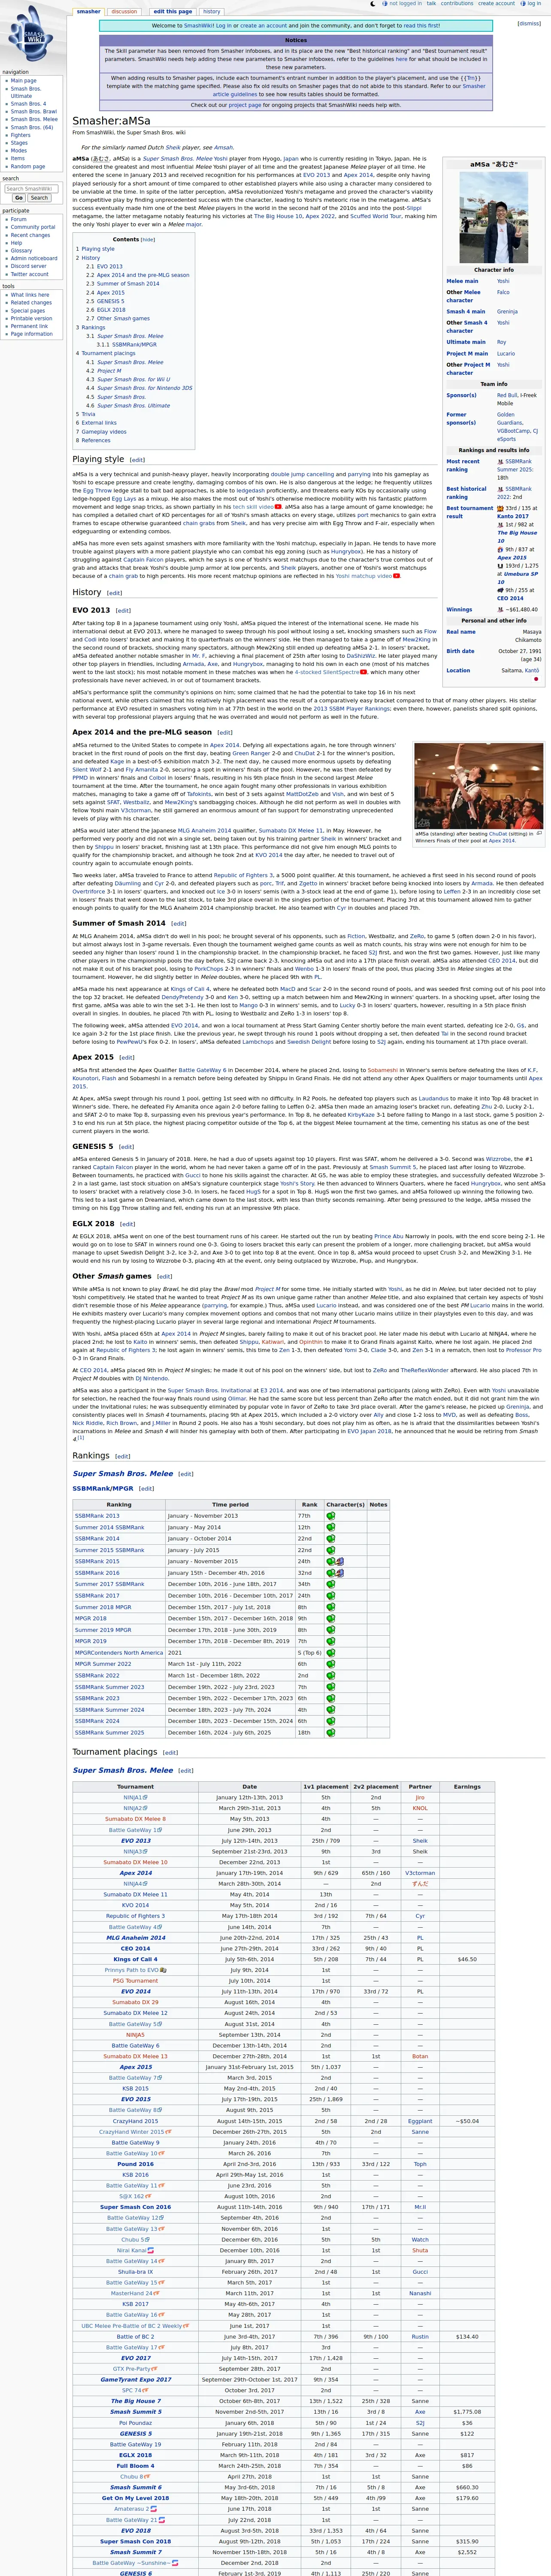
Task: Click the Project M icon beside 9th / 255 result
Action: [x=500, y=590]
